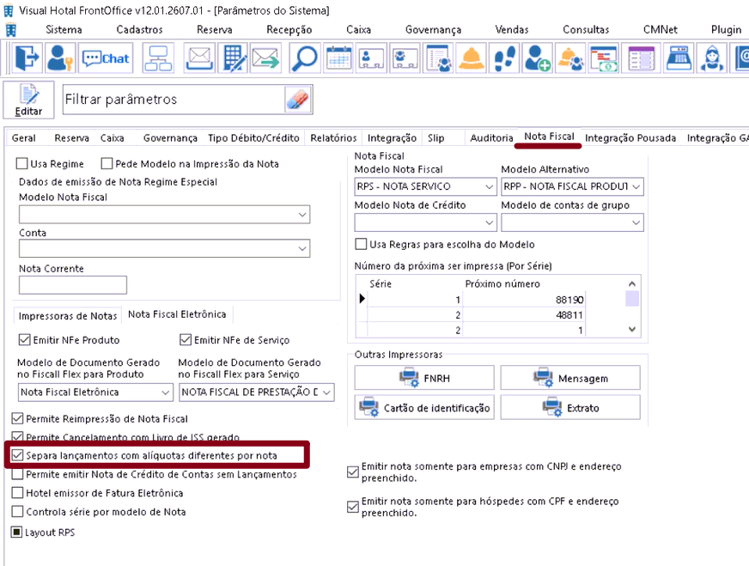Click the bell with people icon
The height and width of the screenshot is (566, 749).
[x=571, y=58]
